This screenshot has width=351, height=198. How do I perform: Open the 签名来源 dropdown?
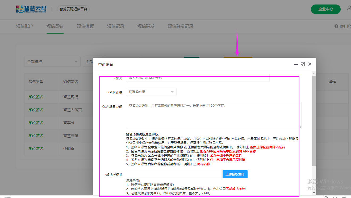click(x=151, y=92)
